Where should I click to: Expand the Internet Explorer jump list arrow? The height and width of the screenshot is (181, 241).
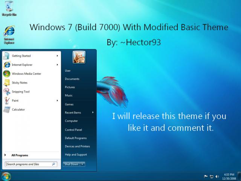click(57, 65)
